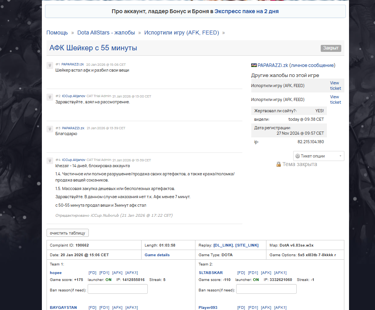This screenshot has height=310, width=375.
Task: Open PAPARAZZi.zk author link in post #1
Action: coord(73,64)
